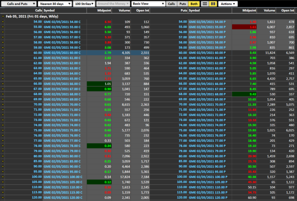The image size is (297, 201).
Task: Open the Basic View dropdown
Action: [x=148, y=4]
